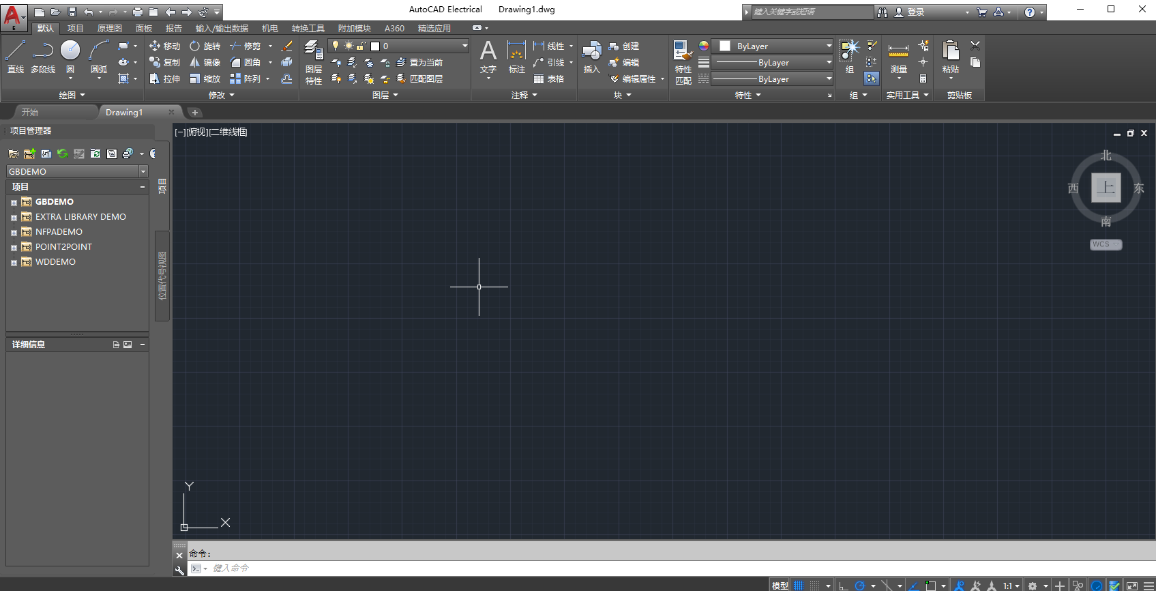
Task: Switch to the 原理图 ribbon tab
Action: [109, 28]
